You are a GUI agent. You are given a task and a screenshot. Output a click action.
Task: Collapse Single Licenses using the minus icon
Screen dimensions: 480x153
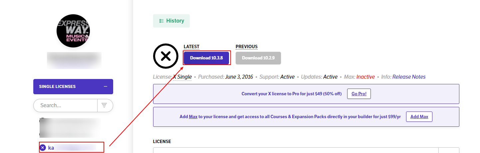(106, 87)
